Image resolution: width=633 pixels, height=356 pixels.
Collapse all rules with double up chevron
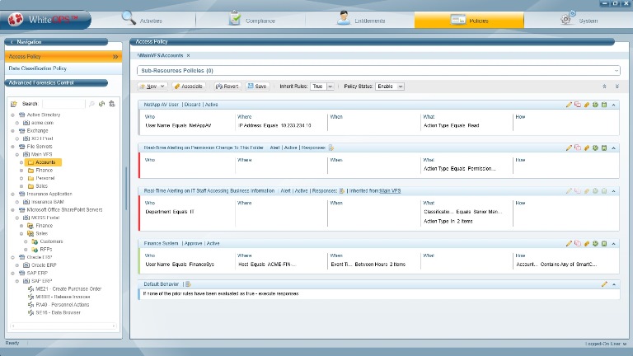tap(604, 86)
